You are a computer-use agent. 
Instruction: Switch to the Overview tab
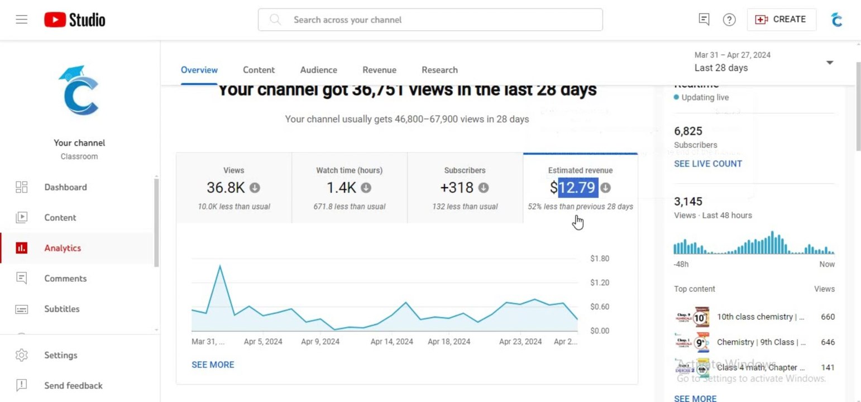[x=199, y=70]
